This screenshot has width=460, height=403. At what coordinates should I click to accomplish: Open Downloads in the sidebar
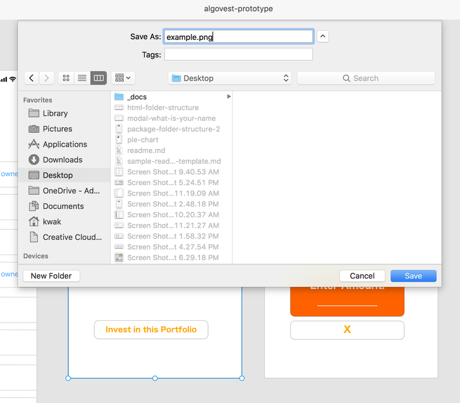tap(64, 160)
